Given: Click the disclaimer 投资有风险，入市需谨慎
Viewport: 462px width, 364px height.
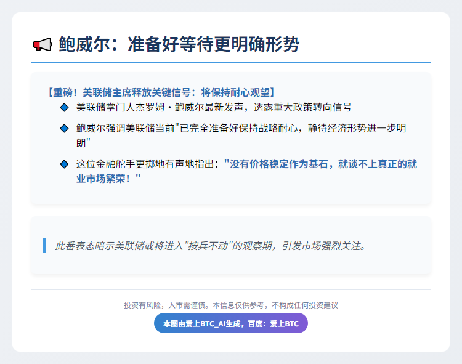Looking at the screenshot, I should coord(231,305).
